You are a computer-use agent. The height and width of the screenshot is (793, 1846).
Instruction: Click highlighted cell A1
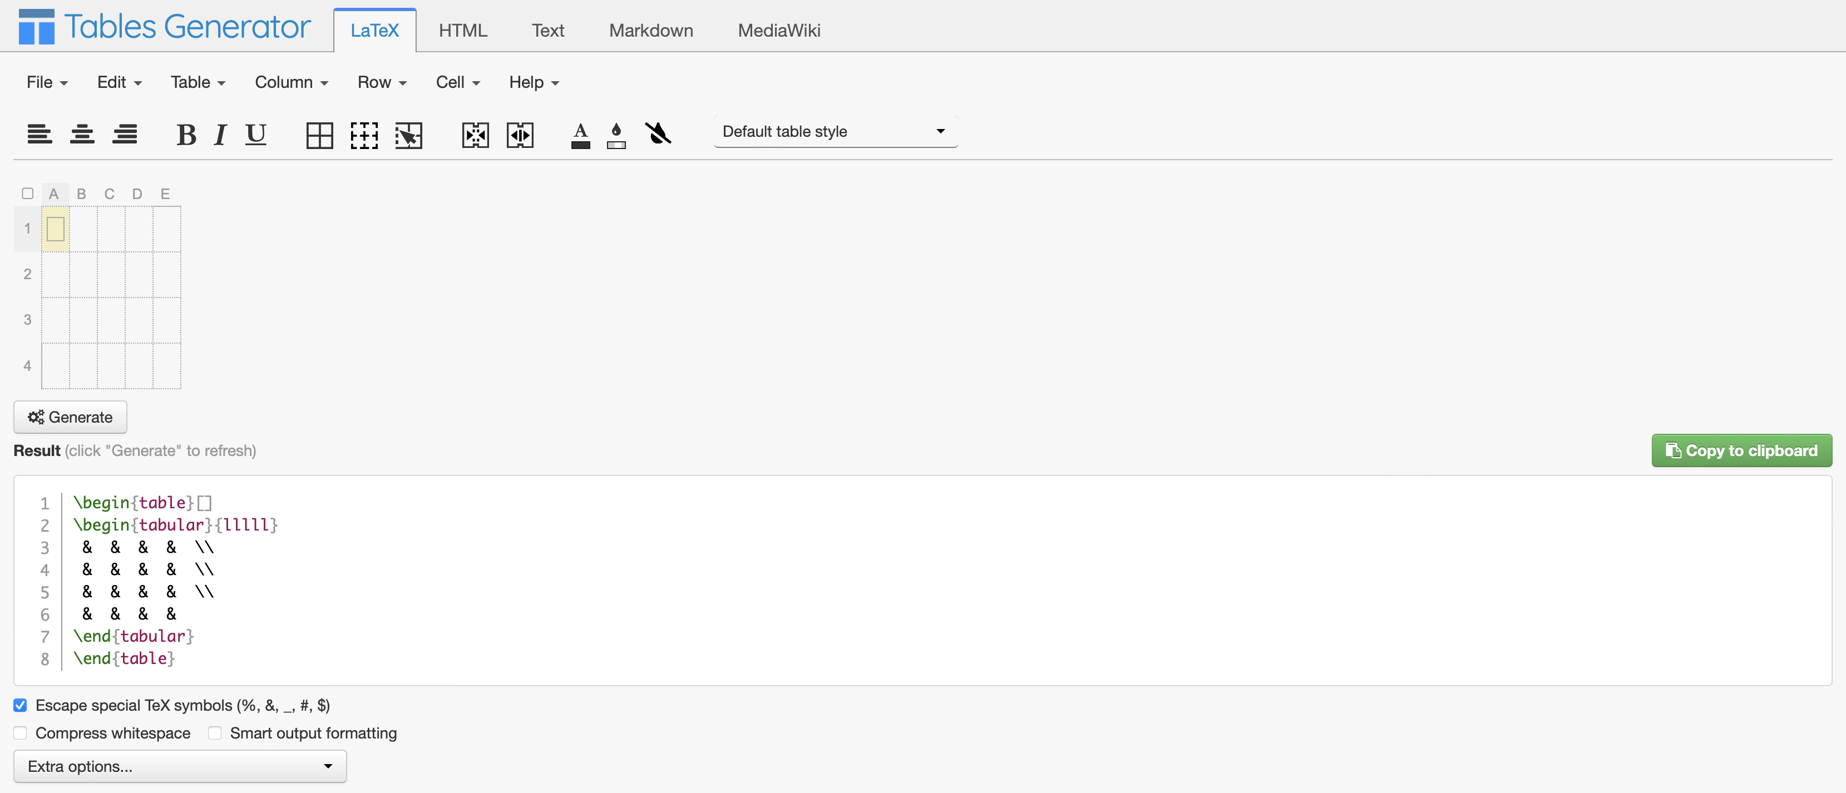56,229
